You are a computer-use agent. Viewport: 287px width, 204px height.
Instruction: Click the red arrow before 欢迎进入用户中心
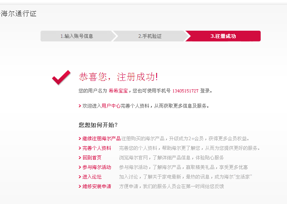pos(80,106)
